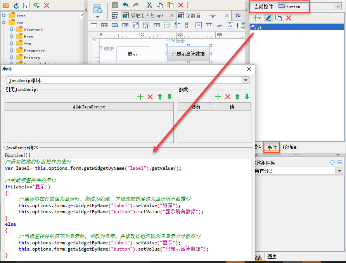Undo the last action with the undo arrow
The width and height of the screenshot is (346, 263).
(x=125, y=5)
